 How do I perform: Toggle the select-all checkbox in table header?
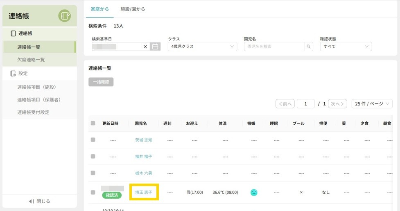pos(93,123)
